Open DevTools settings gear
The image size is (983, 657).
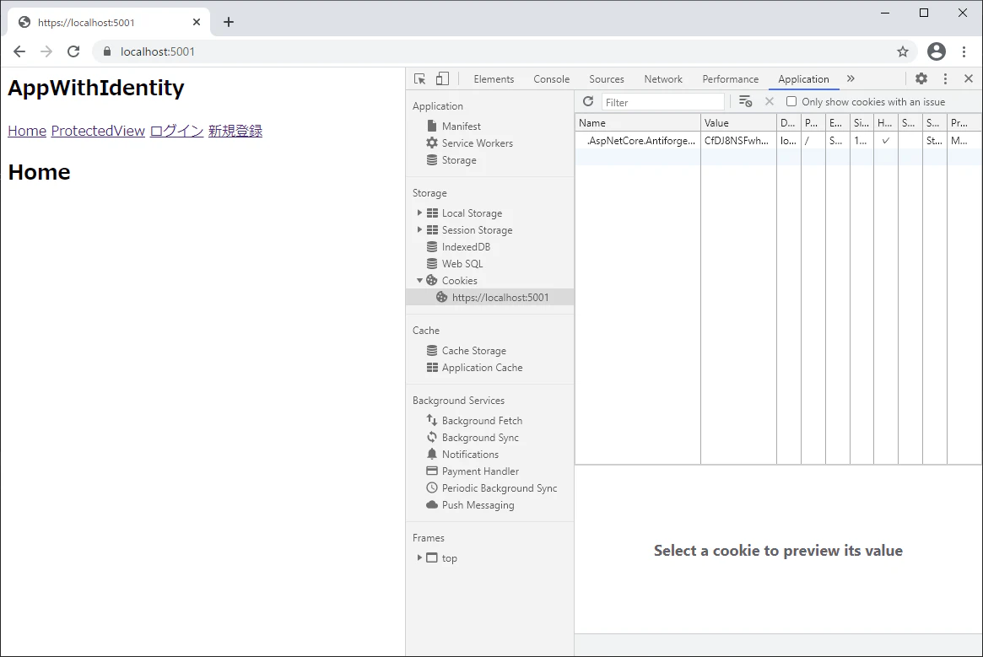click(921, 78)
